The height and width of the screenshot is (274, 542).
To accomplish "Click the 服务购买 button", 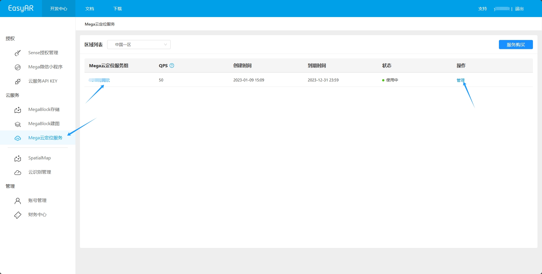I will pos(516,45).
